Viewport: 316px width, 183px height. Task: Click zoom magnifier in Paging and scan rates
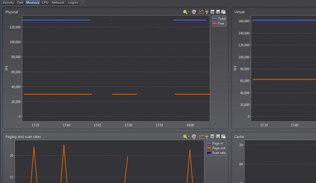(185, 137)
